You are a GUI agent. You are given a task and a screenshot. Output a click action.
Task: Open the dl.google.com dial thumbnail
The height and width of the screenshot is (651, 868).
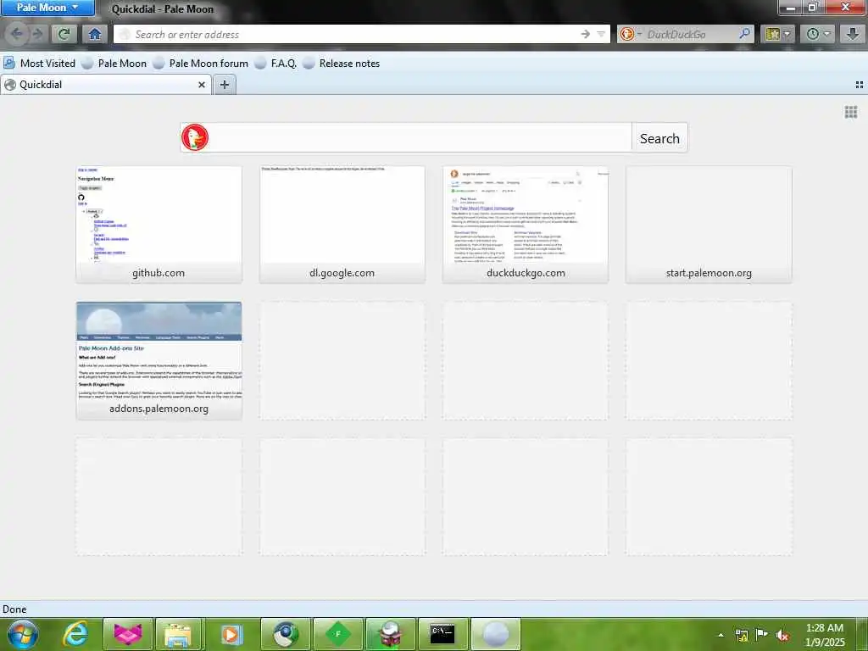coord(342,225)
